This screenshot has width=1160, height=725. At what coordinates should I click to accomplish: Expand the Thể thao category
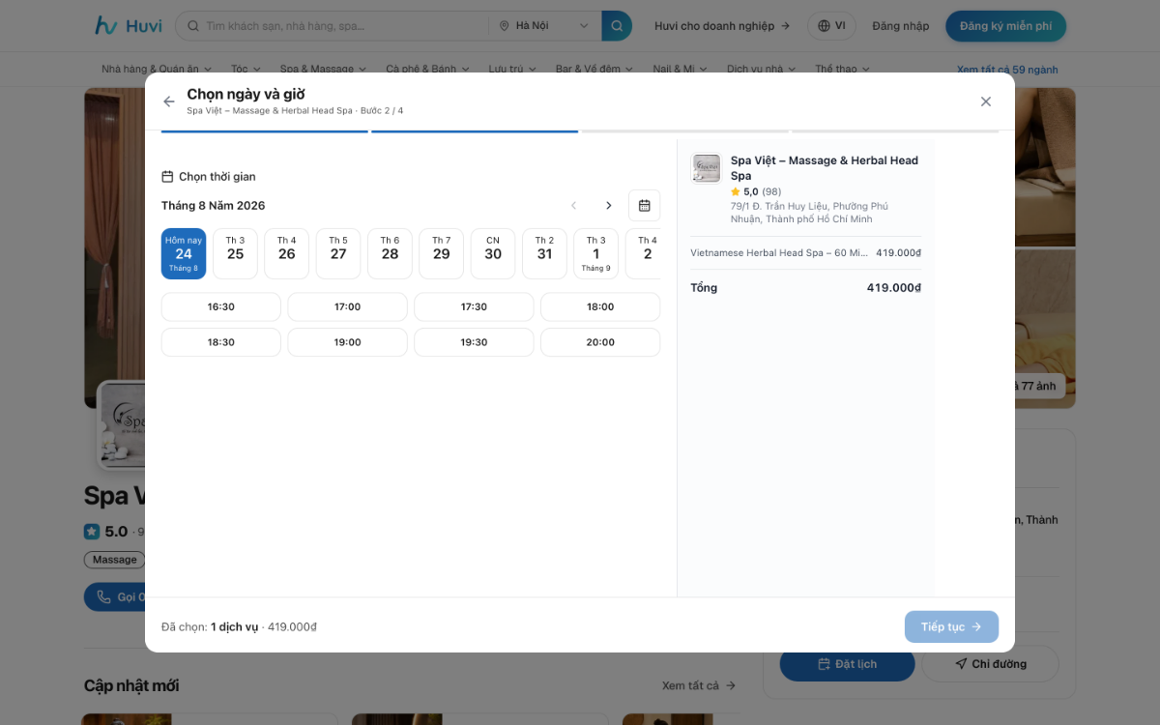coord(842,70)
